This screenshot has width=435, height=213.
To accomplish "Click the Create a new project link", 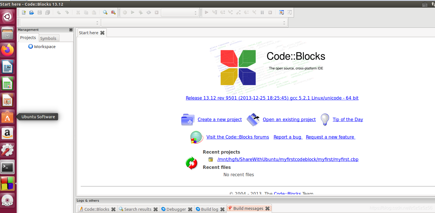I will pos(220,119).
